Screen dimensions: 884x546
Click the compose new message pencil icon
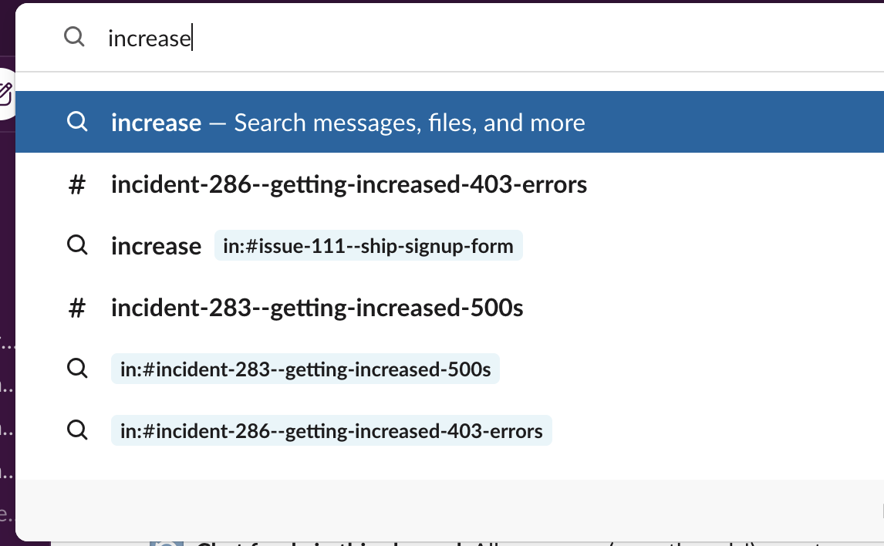pos(5,94)
